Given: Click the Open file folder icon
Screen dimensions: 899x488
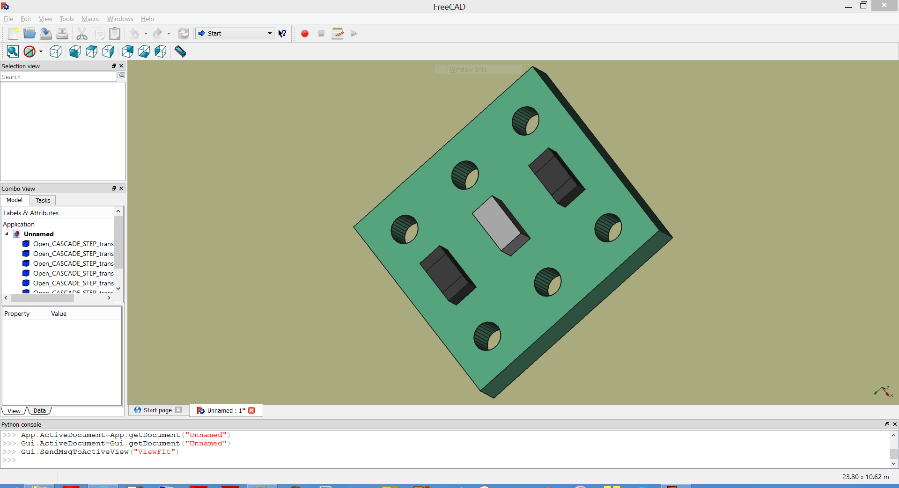Looking at the screenshot, I should click(x=29, y=34).
